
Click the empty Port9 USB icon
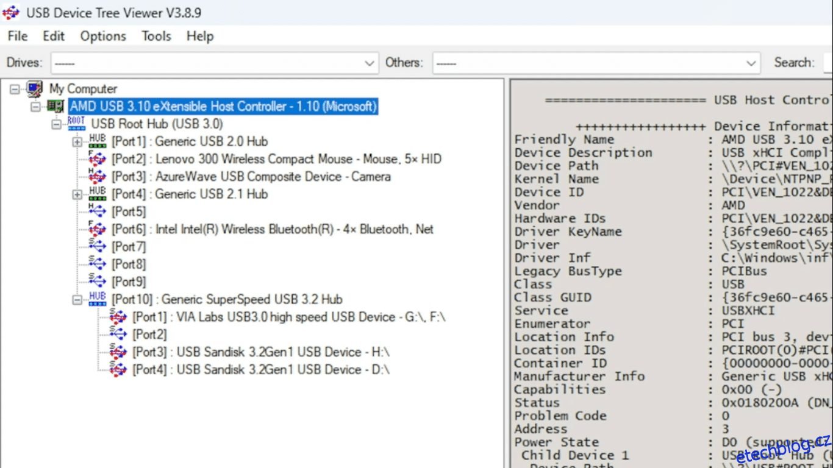97,282
